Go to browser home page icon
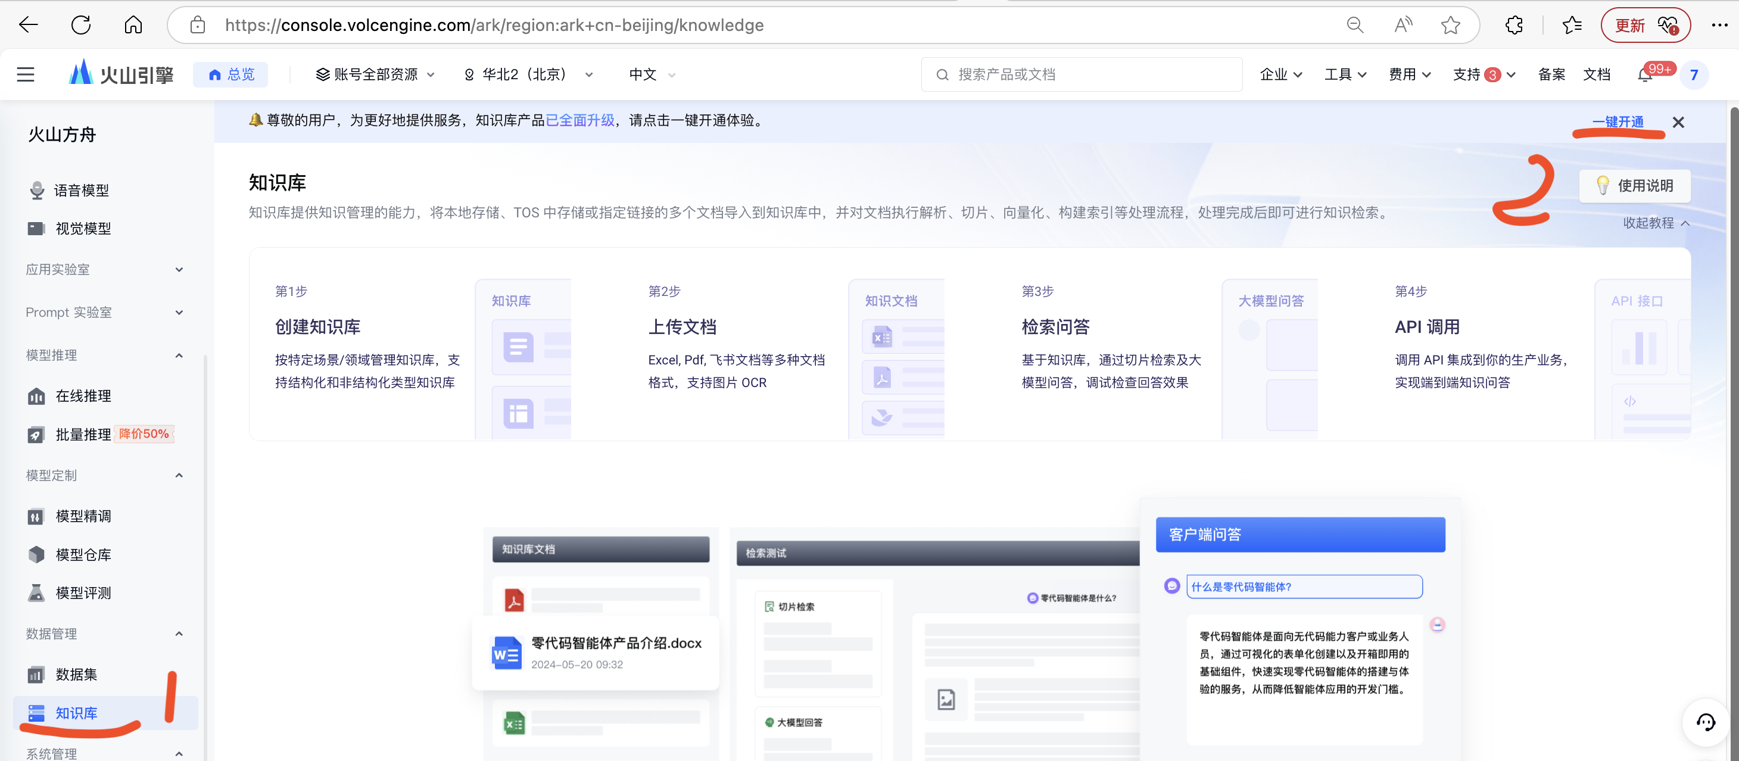Viewport: 1739px width, 761px height. 133,25
